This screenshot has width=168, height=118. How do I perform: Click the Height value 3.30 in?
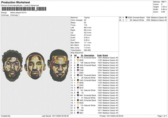[164, 7]
